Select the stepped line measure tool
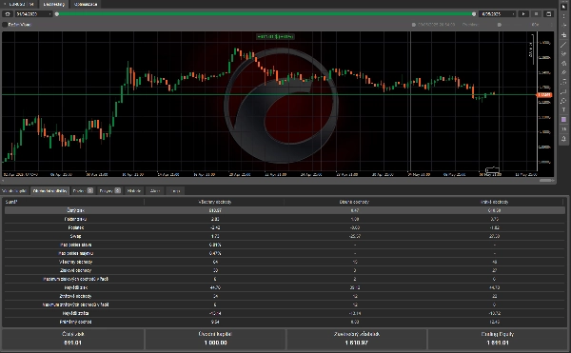This screenshot has width=571, height=353. coord(563,91)
